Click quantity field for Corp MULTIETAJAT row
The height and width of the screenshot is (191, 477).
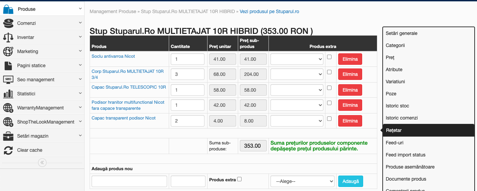click(188, 74)
